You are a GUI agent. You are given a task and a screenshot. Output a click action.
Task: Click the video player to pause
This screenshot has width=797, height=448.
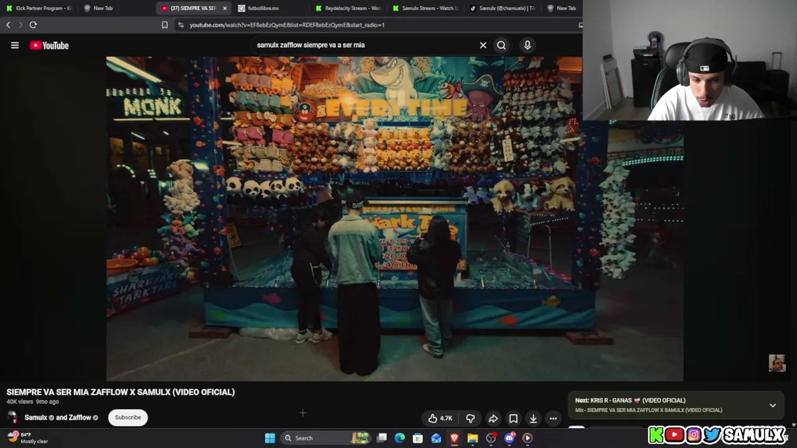point(395,218)
